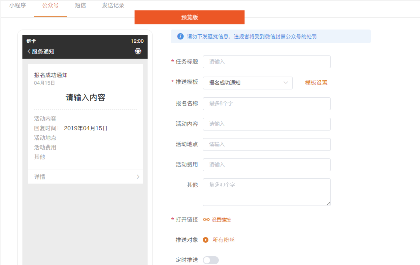Select the 所有粉丝 radio button
The image size is (420, 265).
(x=206, y=240)
